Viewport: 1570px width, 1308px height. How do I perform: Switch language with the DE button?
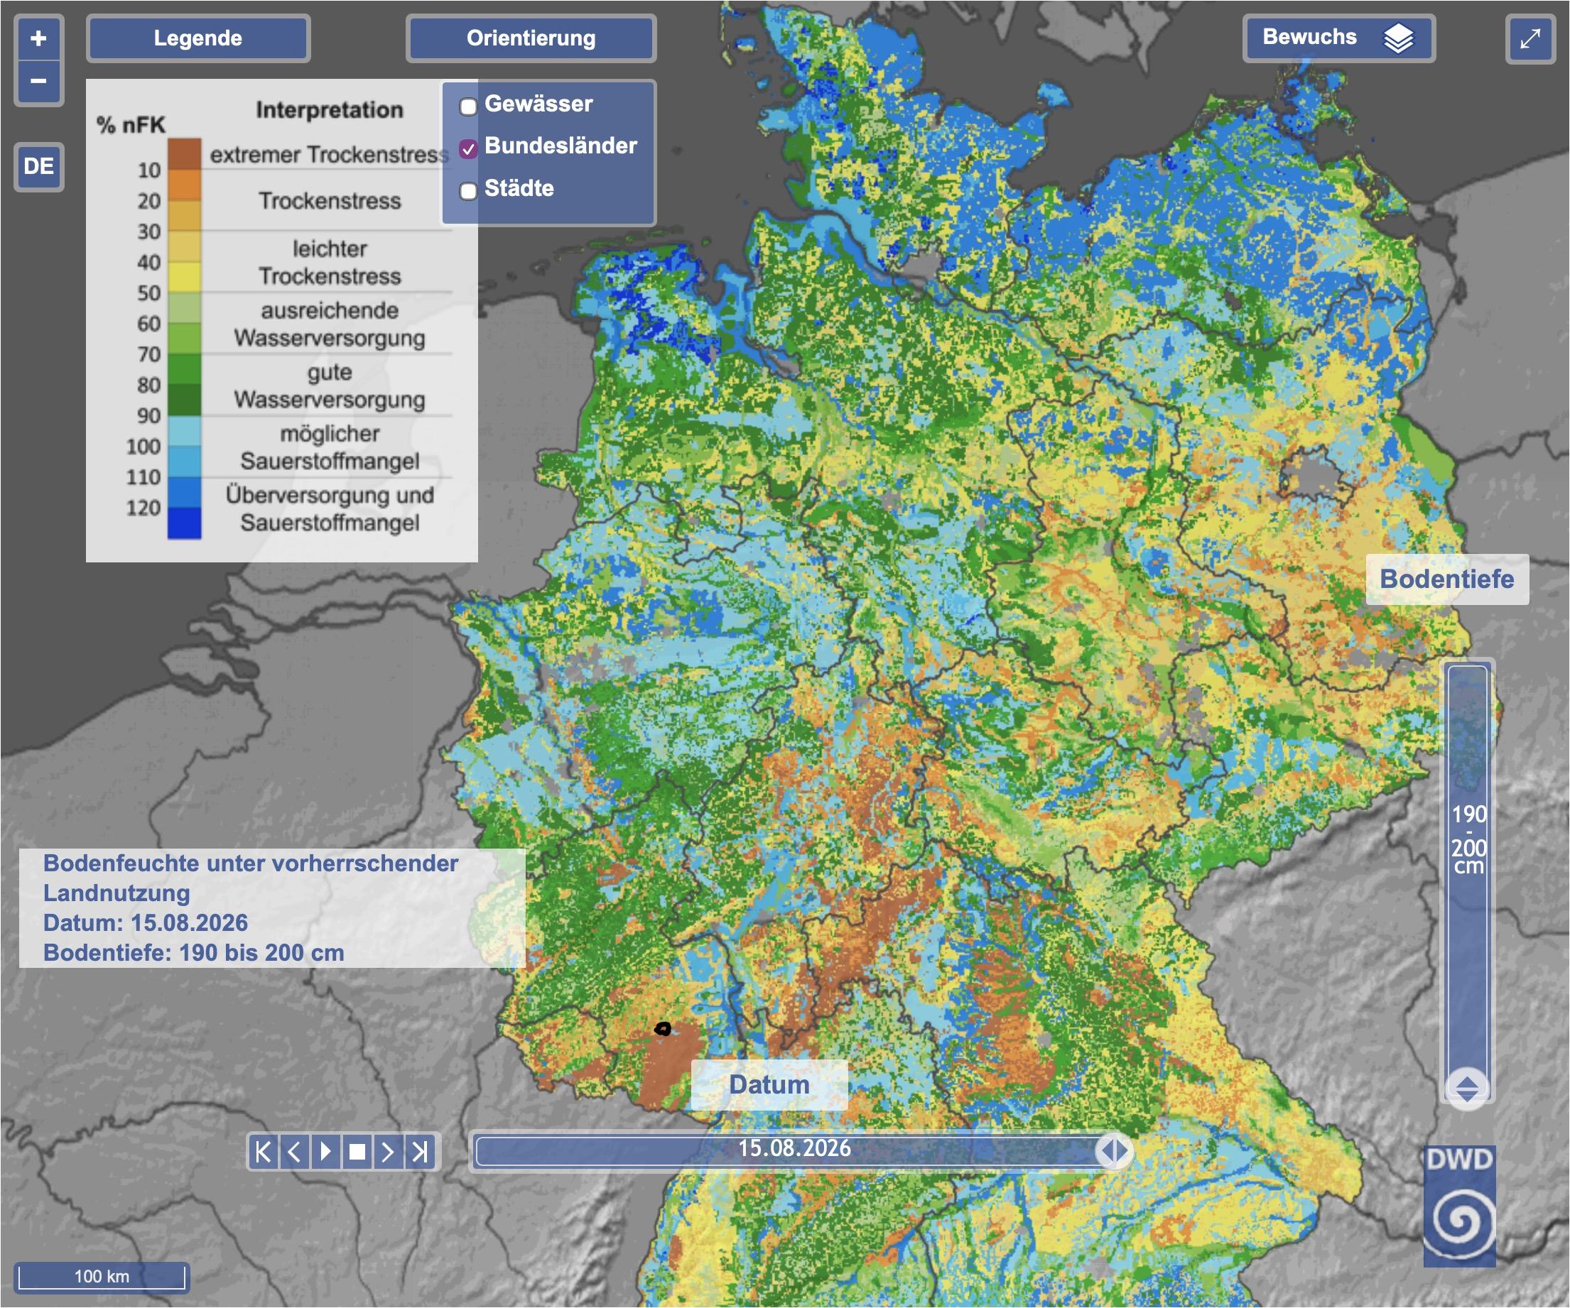(x=39, y=166)
